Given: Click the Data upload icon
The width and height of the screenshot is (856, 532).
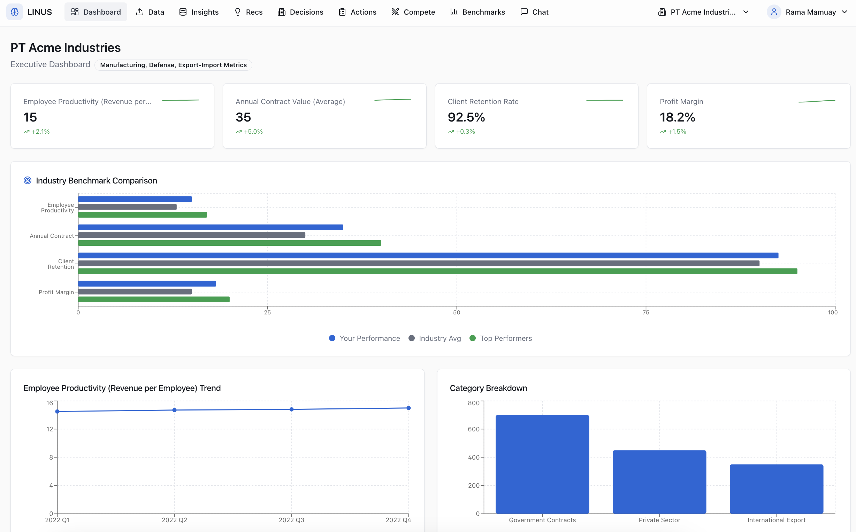Looking at the screenshot, I should click(x=140, y=12).
